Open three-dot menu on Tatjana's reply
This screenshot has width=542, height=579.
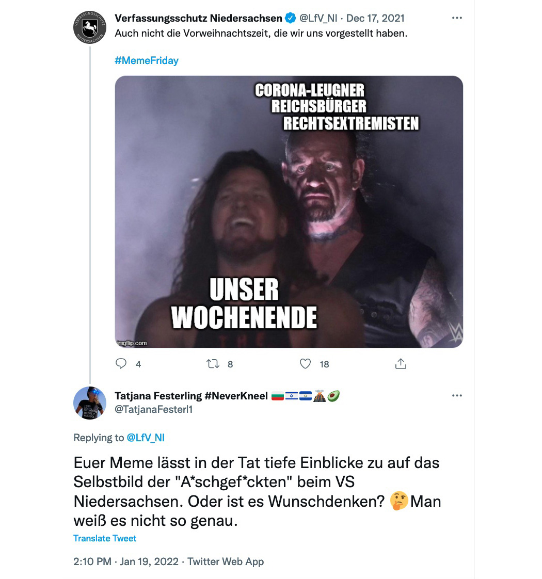pos(457,395)
